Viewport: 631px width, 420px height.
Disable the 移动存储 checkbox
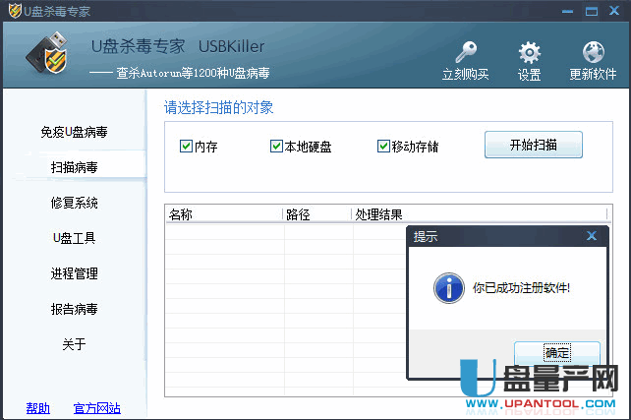point(383,147)
